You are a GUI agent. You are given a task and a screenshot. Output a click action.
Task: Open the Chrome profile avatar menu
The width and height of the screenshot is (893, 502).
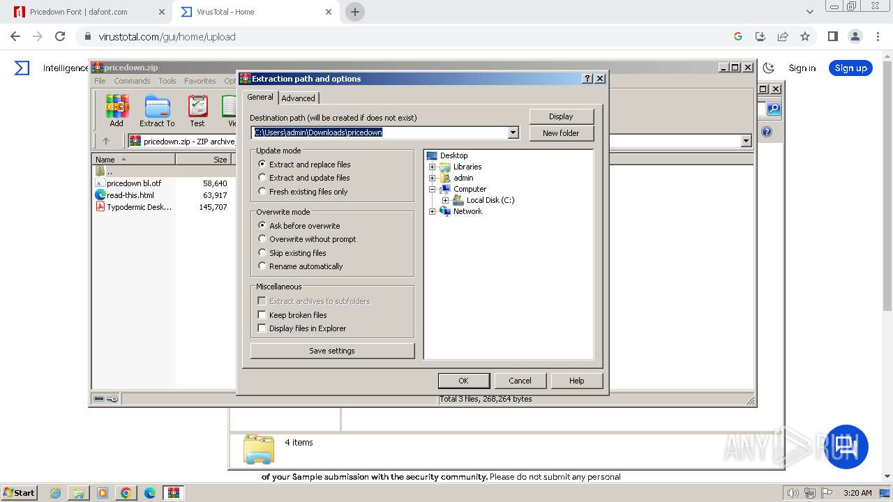(x=855, y=36)
